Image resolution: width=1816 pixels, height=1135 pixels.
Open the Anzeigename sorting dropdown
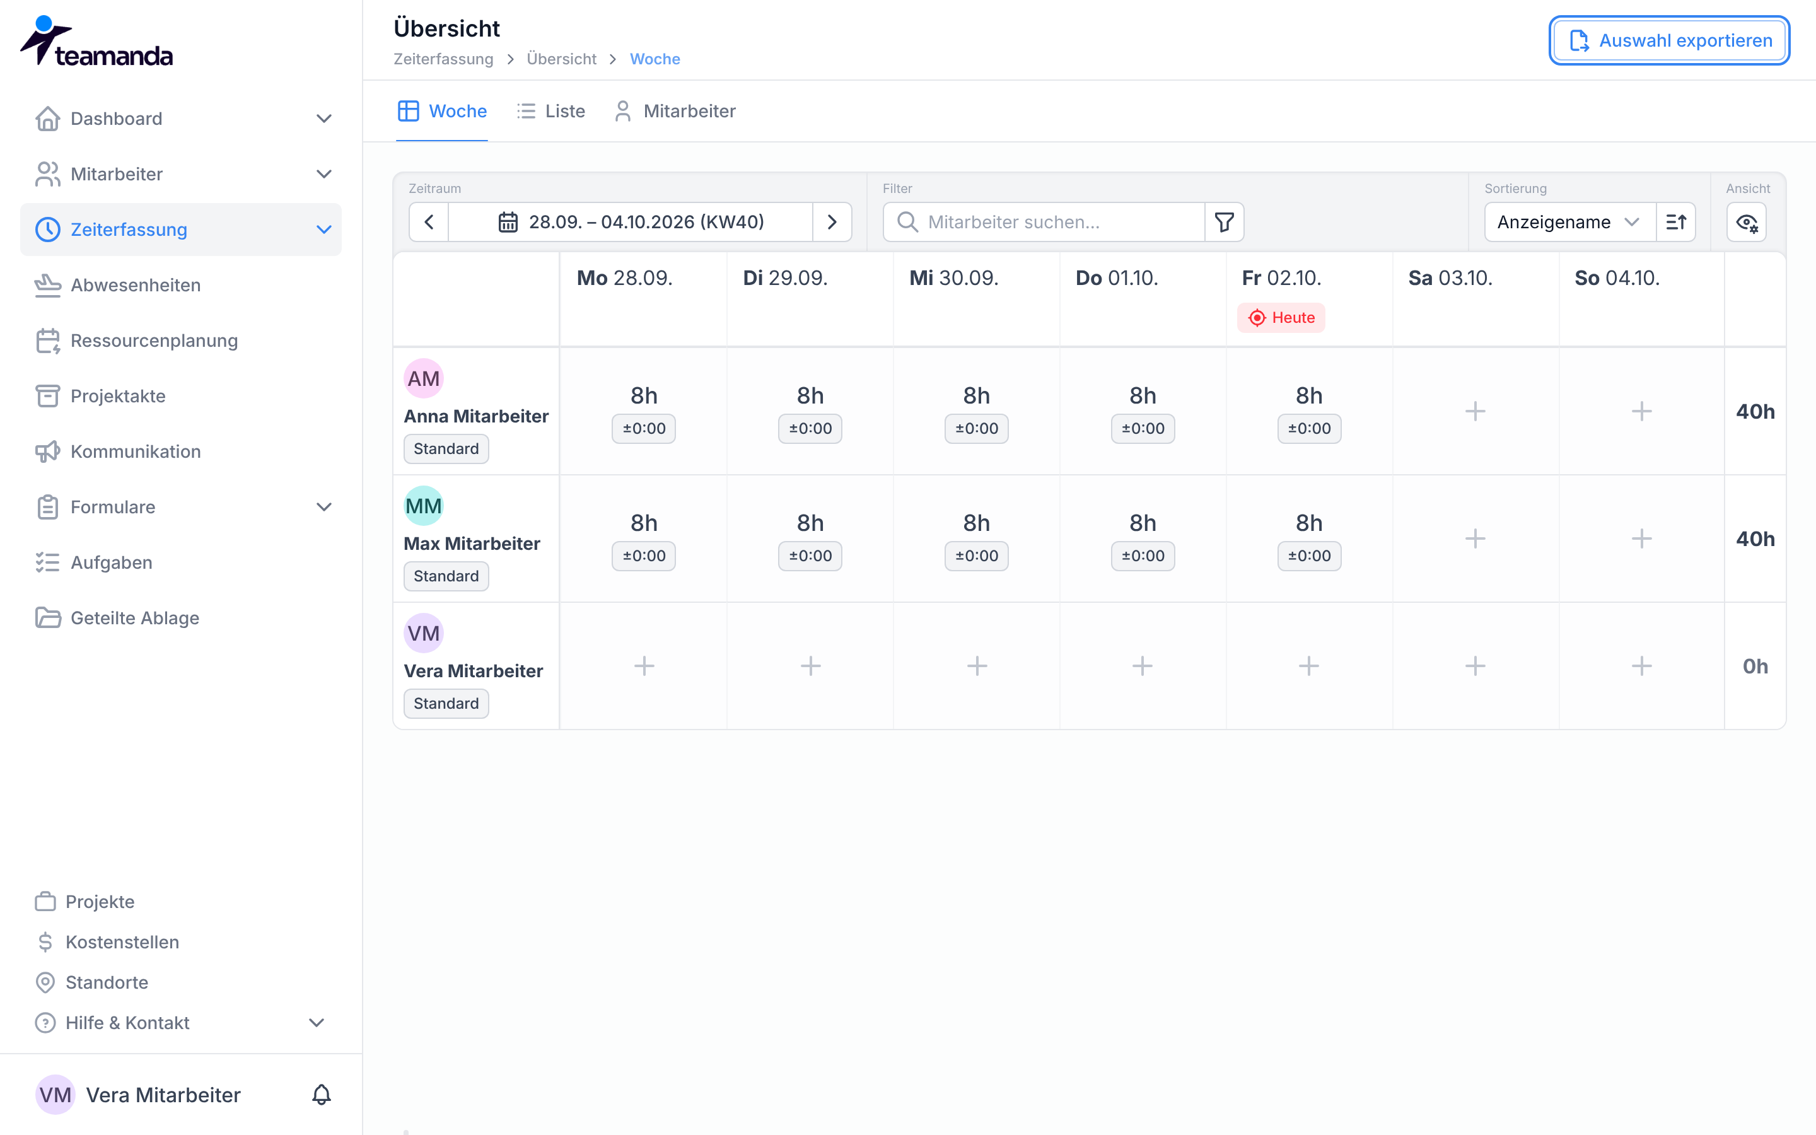click(x=1570, y=222)
